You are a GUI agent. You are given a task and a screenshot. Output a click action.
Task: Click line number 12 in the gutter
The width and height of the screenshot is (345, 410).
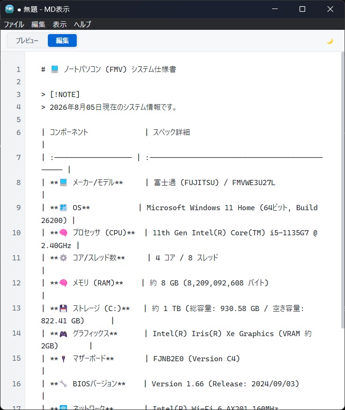(16, 283)
